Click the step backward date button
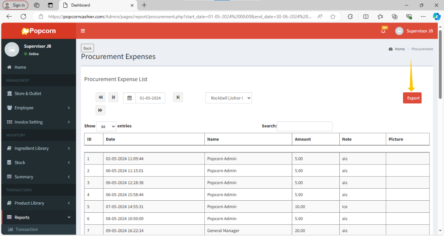The image size is (444, 236). tap(113, 97)
